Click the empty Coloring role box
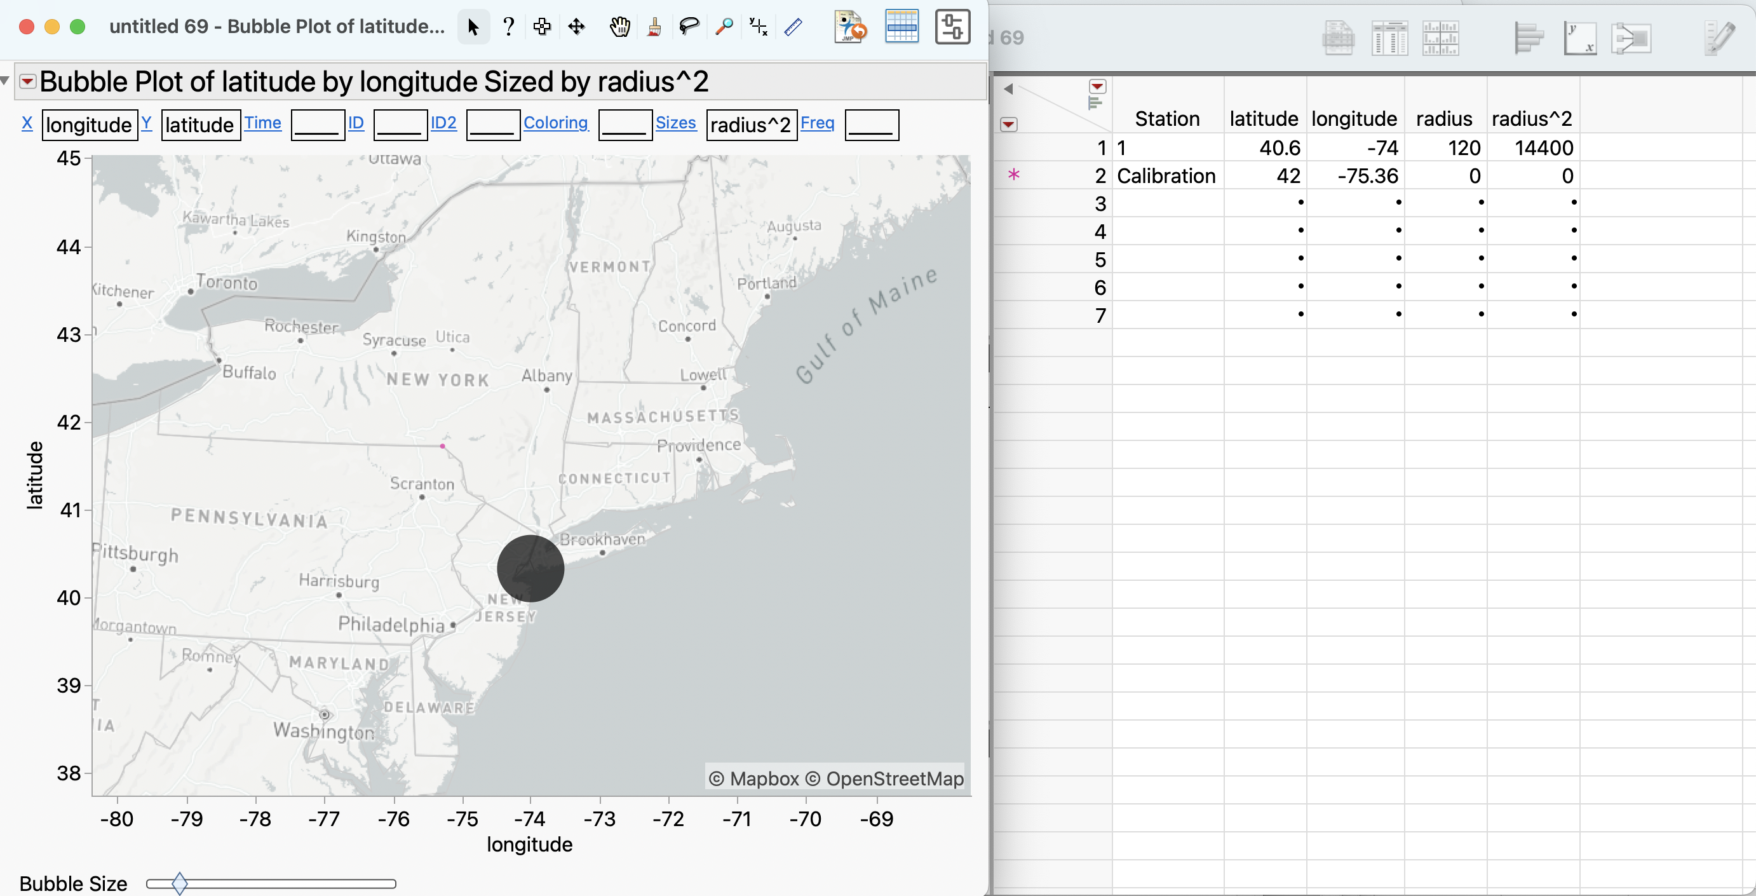The height and width of the screenshot is (896, 1756). click(x=625, y=125)
